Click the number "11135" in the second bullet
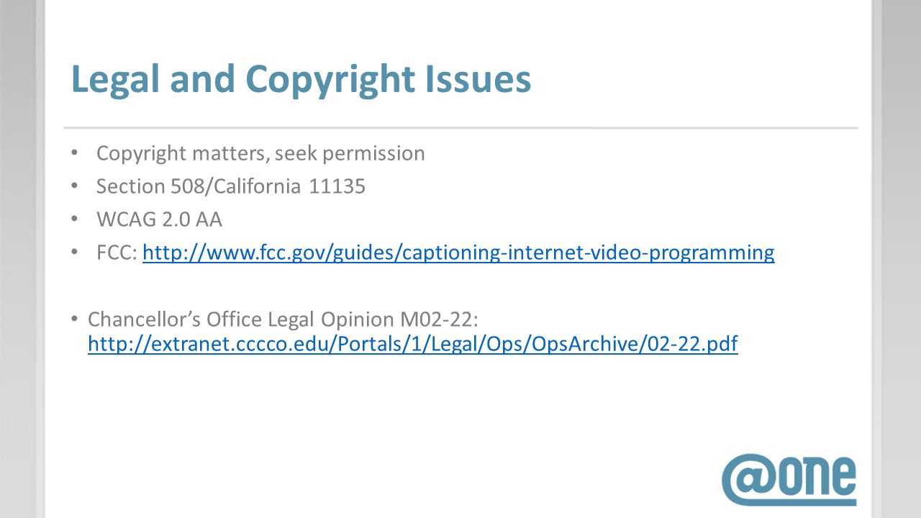This screenshot has height=518, width=921. tap(337, 186)
